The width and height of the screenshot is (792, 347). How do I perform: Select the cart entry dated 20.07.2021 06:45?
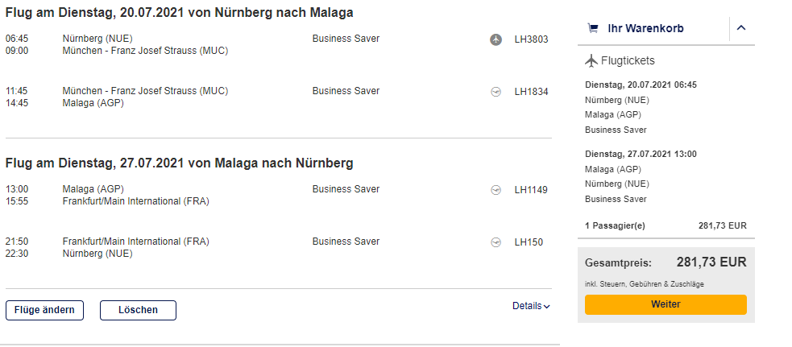click(x=641, y=85)
